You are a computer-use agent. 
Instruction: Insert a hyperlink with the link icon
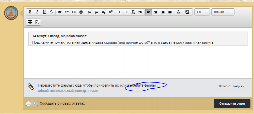(59, 12)
